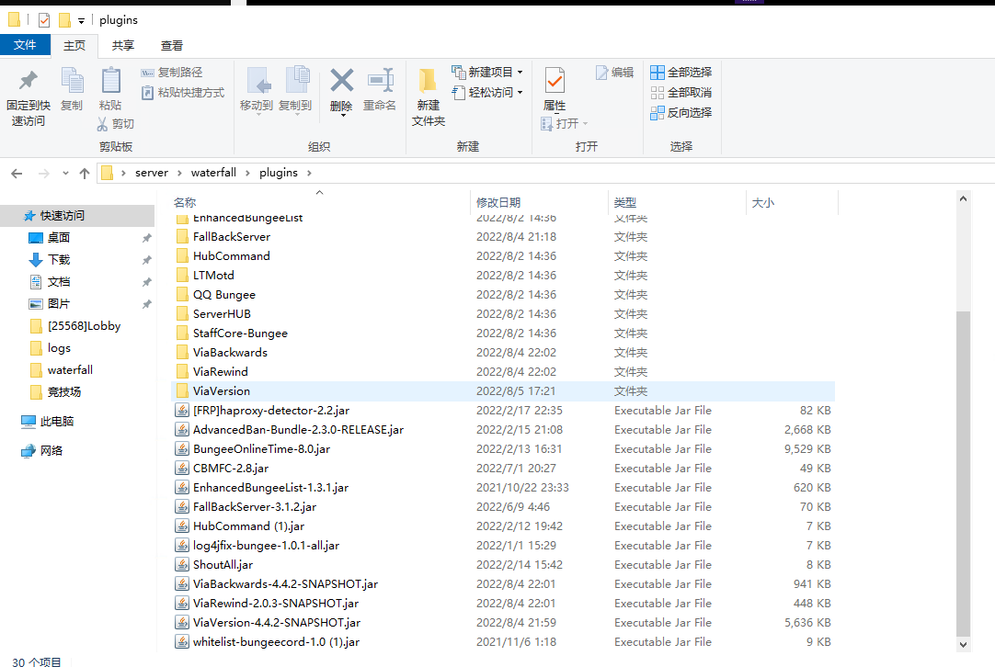
Task: Expand the chevron after waterfall breadcrumb
Action: click(248, 173)
